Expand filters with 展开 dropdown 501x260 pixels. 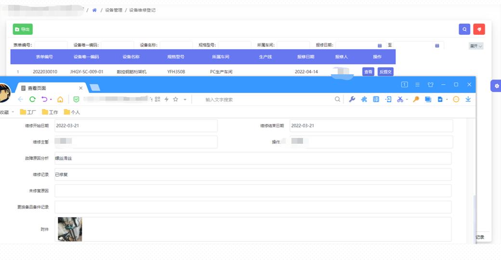476,46
